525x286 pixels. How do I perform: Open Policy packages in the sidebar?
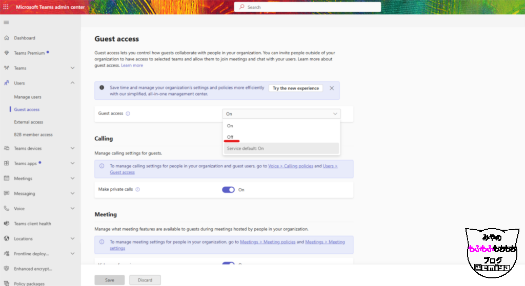pyautogui.click(x=29, y=283)
